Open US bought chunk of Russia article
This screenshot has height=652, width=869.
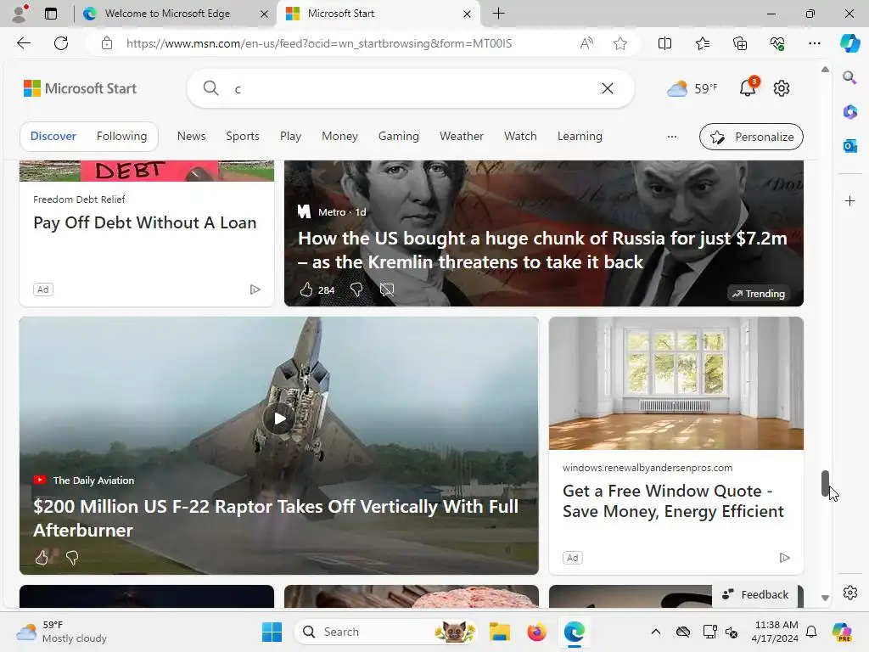pos(542,250)
